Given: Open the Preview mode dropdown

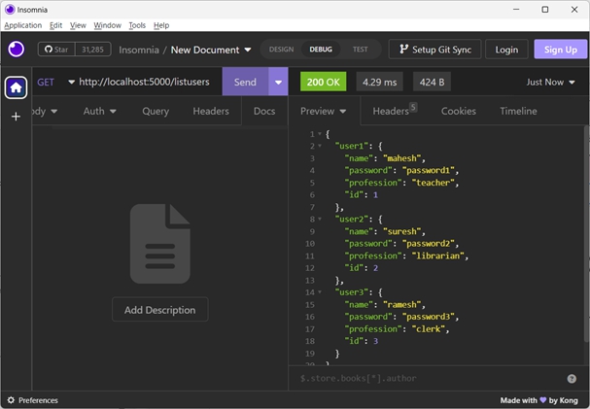Looking at the screenshot, I should pyautogui.click(x=324, y=111).
